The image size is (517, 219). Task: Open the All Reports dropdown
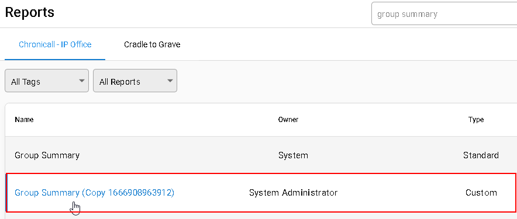pos(135,81)
